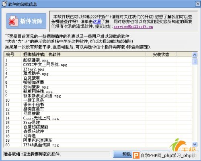This screenshot has width=201, height=161.
Task: Sort by 捆绑插件或广告软件 column header
Action: (x=83, y=54)
